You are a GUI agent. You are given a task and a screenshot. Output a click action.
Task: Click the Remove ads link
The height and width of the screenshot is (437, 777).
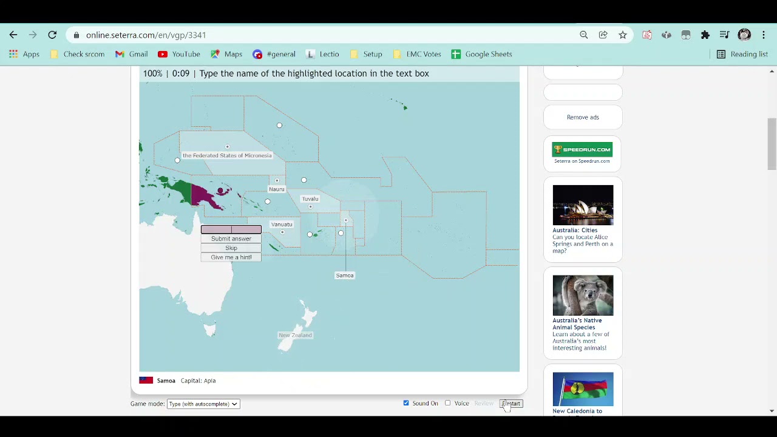click(583, 117)
